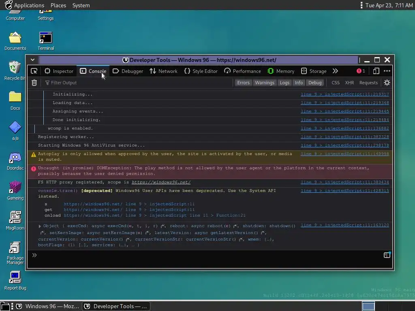Viewport: 415px width, 311px height.
Task: Open source link for the Autoplay warning
Action: coord(344,153)
